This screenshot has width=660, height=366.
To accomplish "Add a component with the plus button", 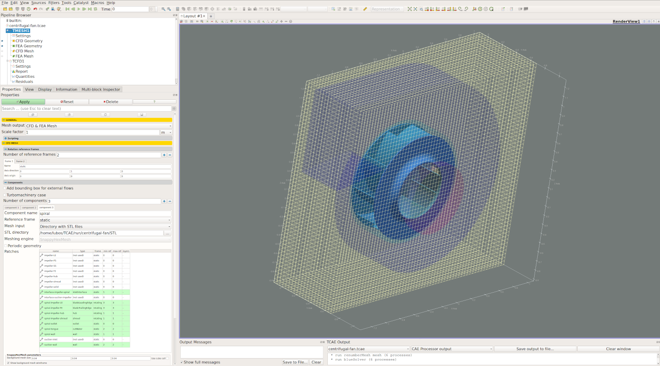I will (x=164, y=201).
